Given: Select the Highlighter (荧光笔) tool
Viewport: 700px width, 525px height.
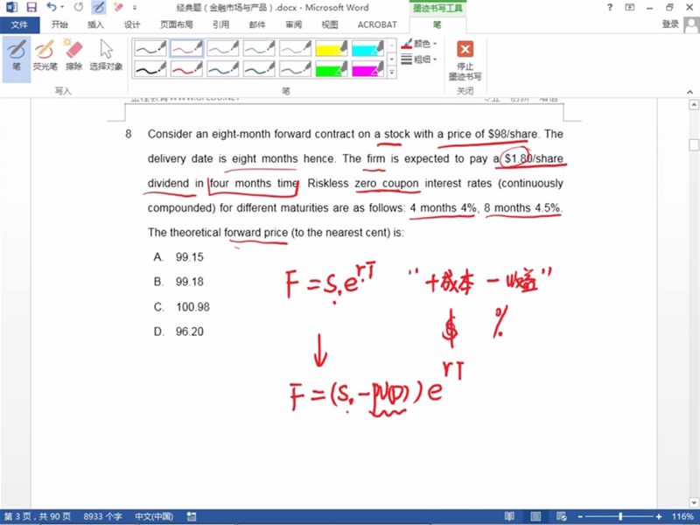Looking at the screenshot, I should 45,55.
